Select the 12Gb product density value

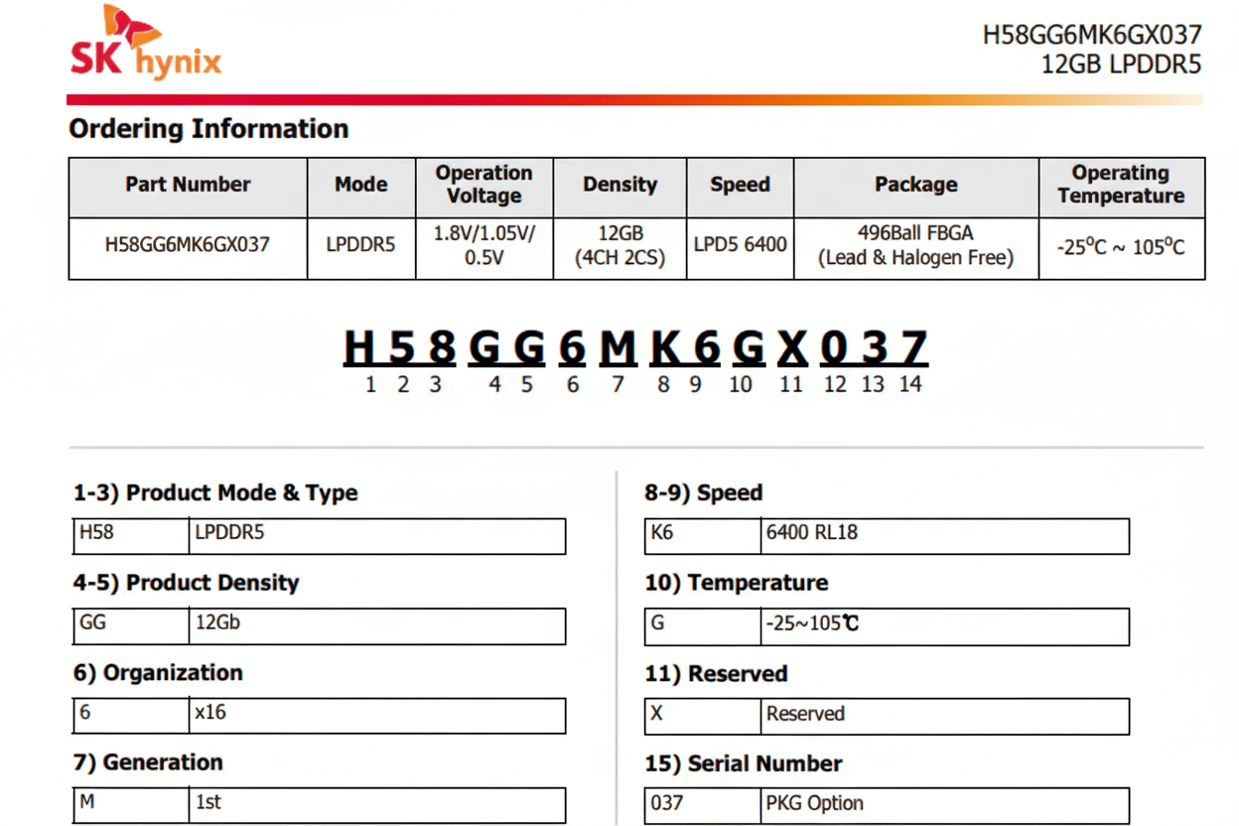217,623
